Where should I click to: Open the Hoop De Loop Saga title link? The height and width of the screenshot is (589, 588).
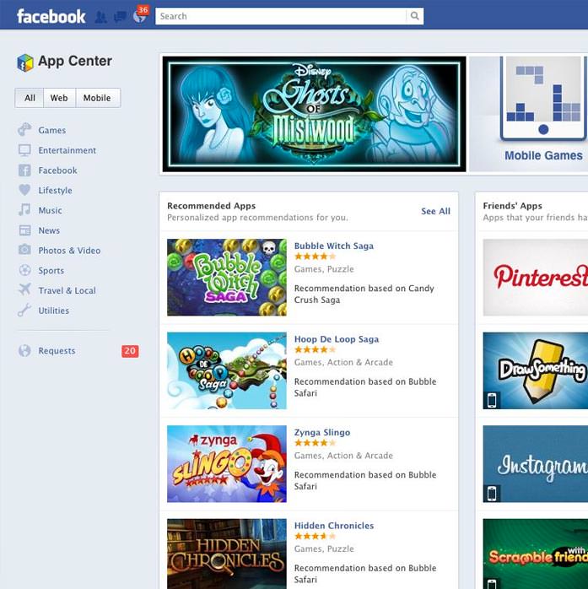click(x=337, y=339)
